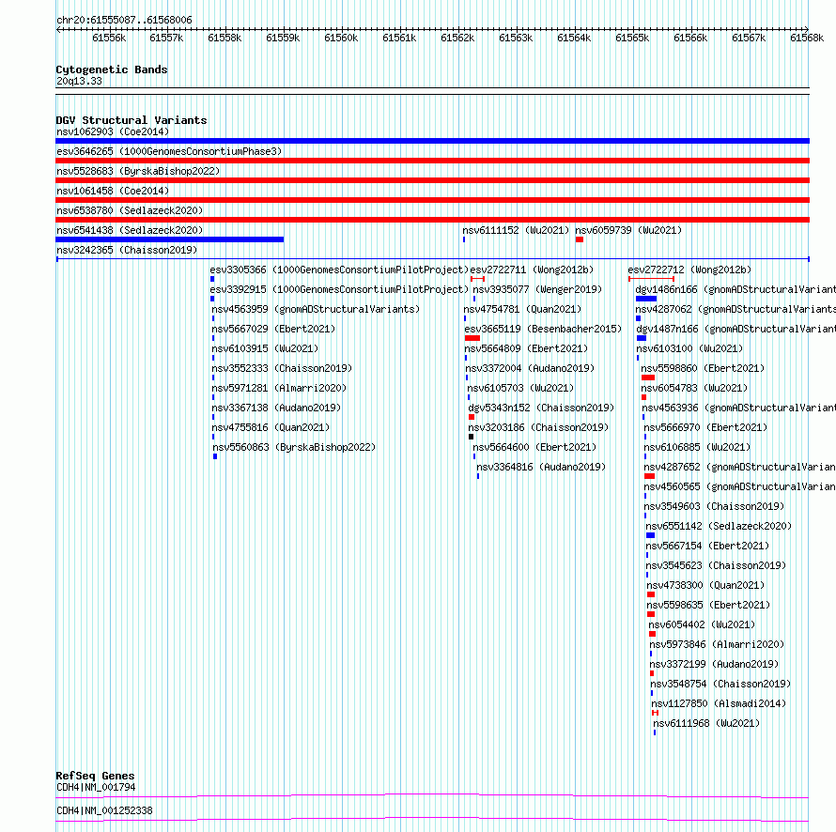Select the blue dgv1486n166 variant bar
The height and width of the screenshot is (832, 836).
coord(646,299)
